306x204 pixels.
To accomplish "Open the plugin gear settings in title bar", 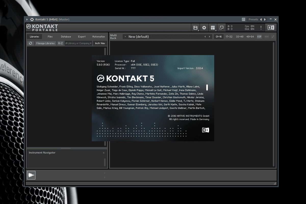I will 32,19.
